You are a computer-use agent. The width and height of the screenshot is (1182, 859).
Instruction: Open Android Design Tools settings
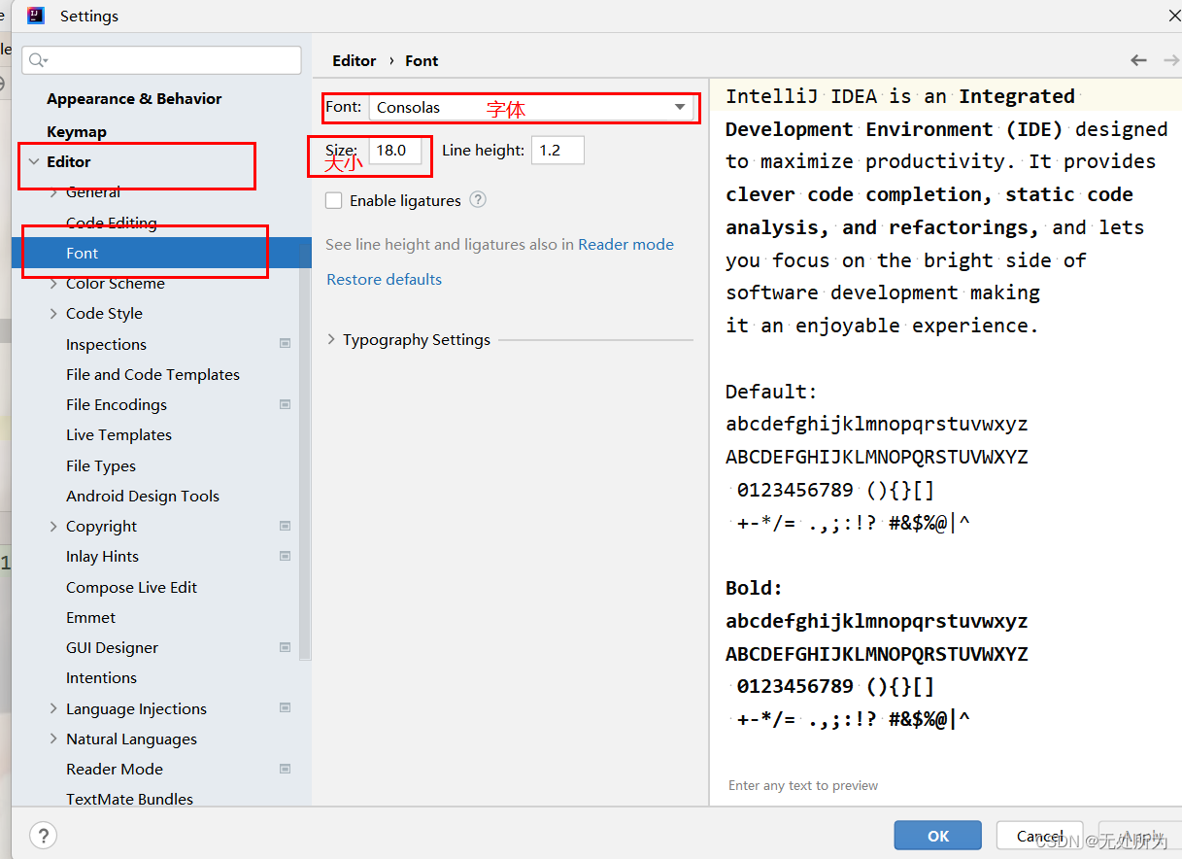coord(143,496)
